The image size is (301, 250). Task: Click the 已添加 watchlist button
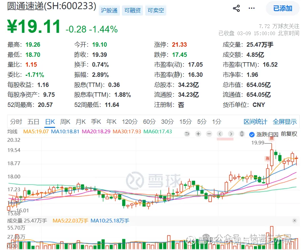click(283, 8)
